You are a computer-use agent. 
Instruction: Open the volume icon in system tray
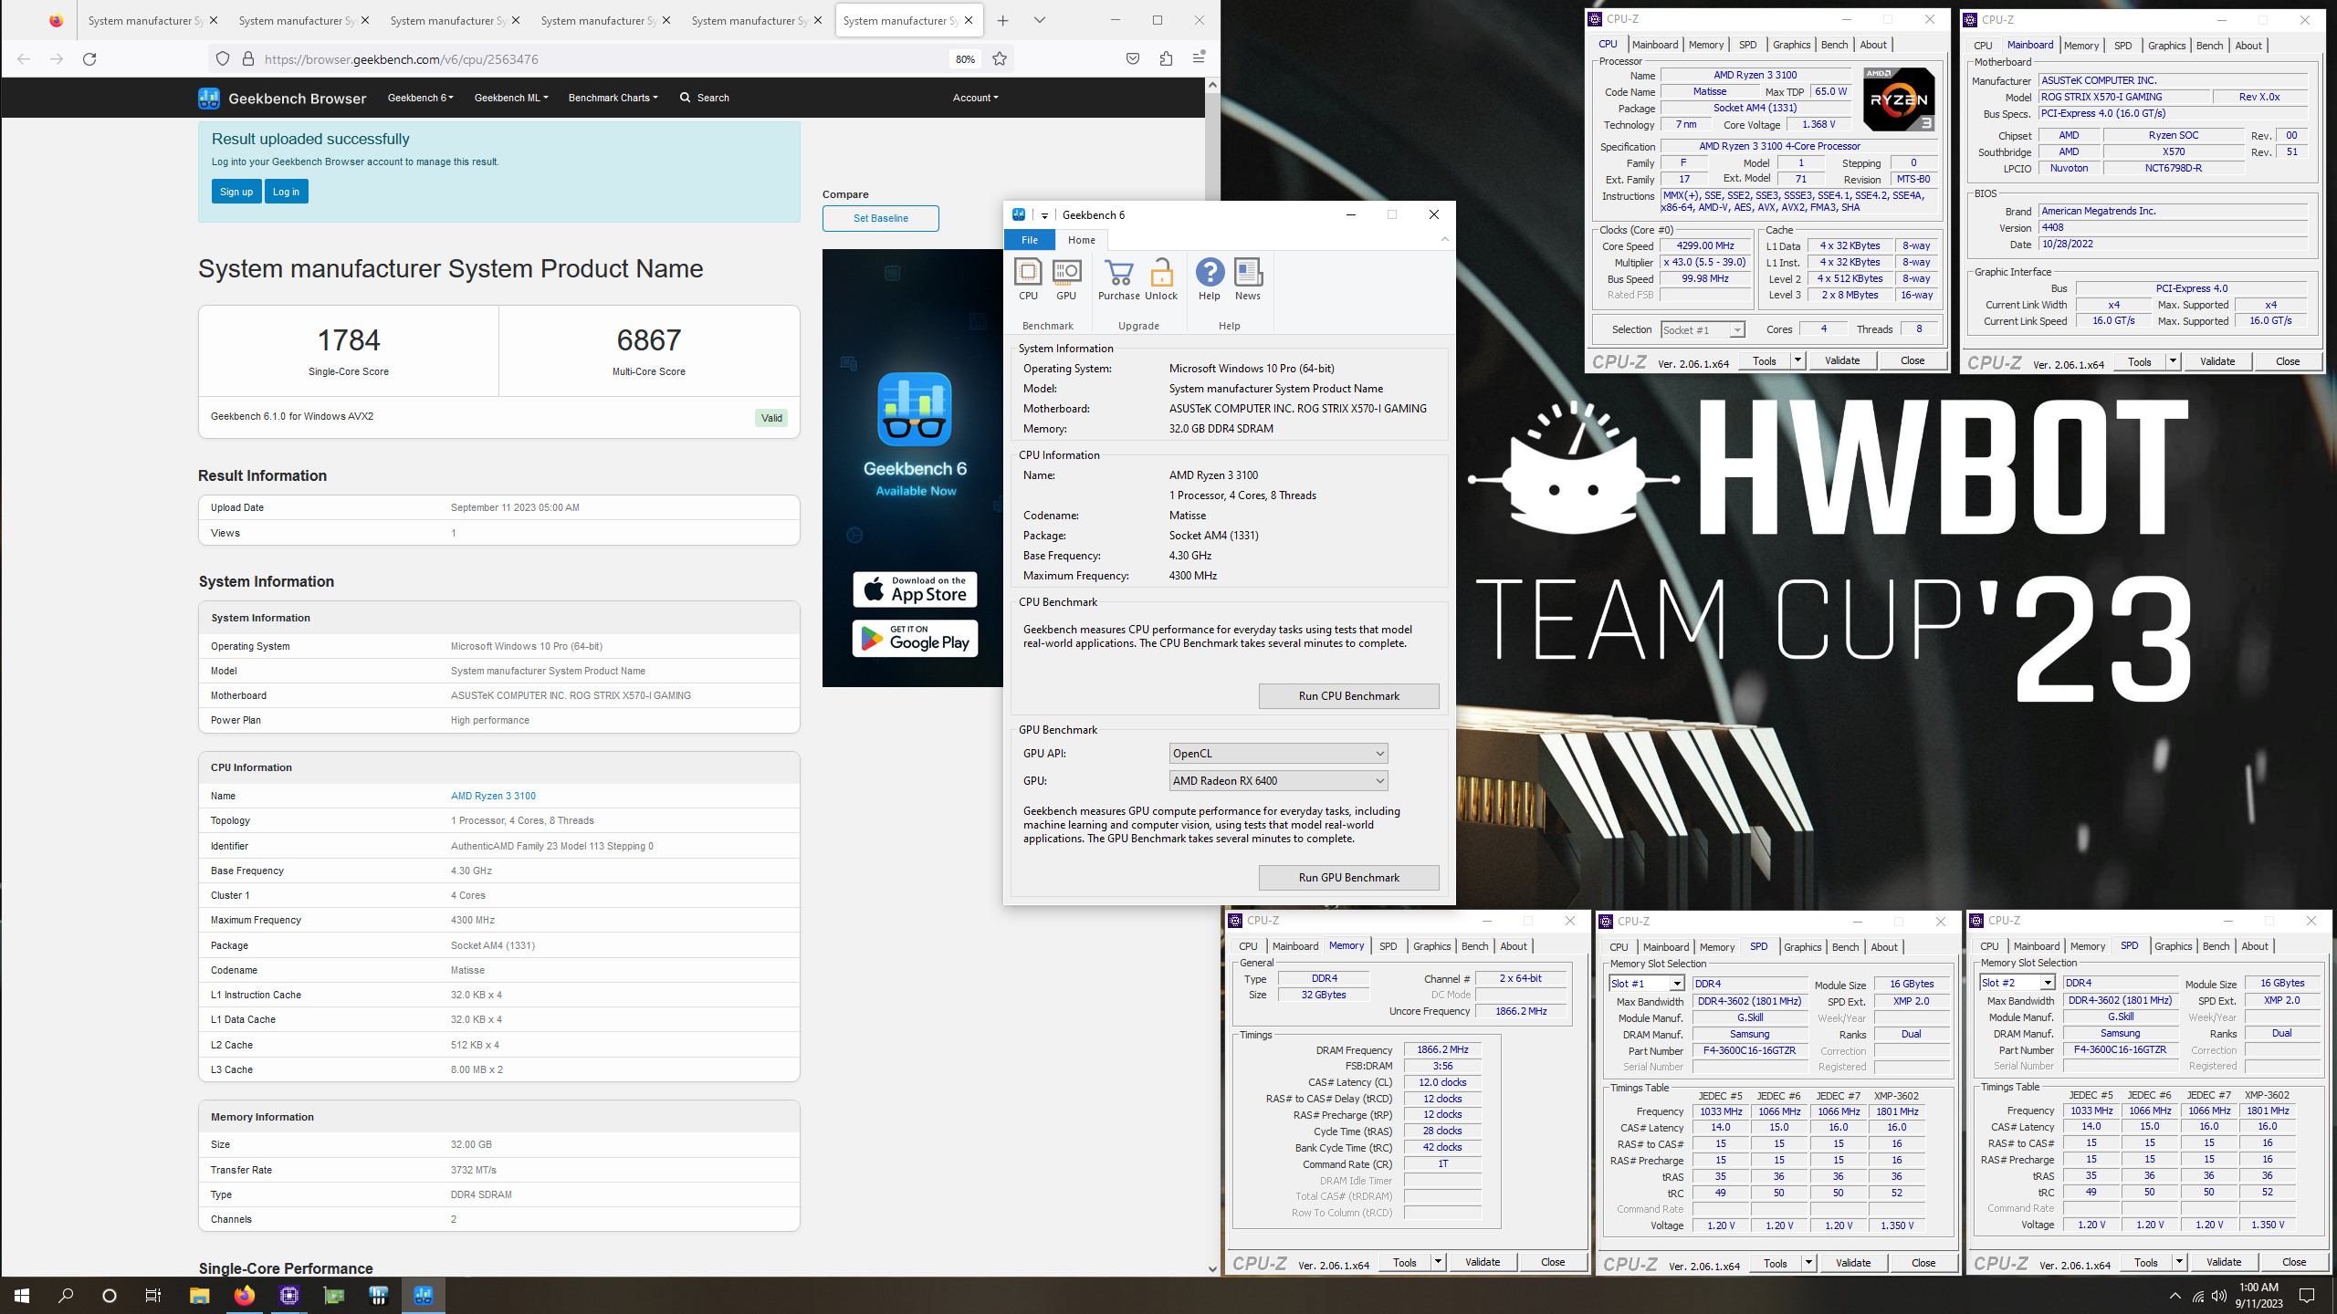tap(2219, 1296)
